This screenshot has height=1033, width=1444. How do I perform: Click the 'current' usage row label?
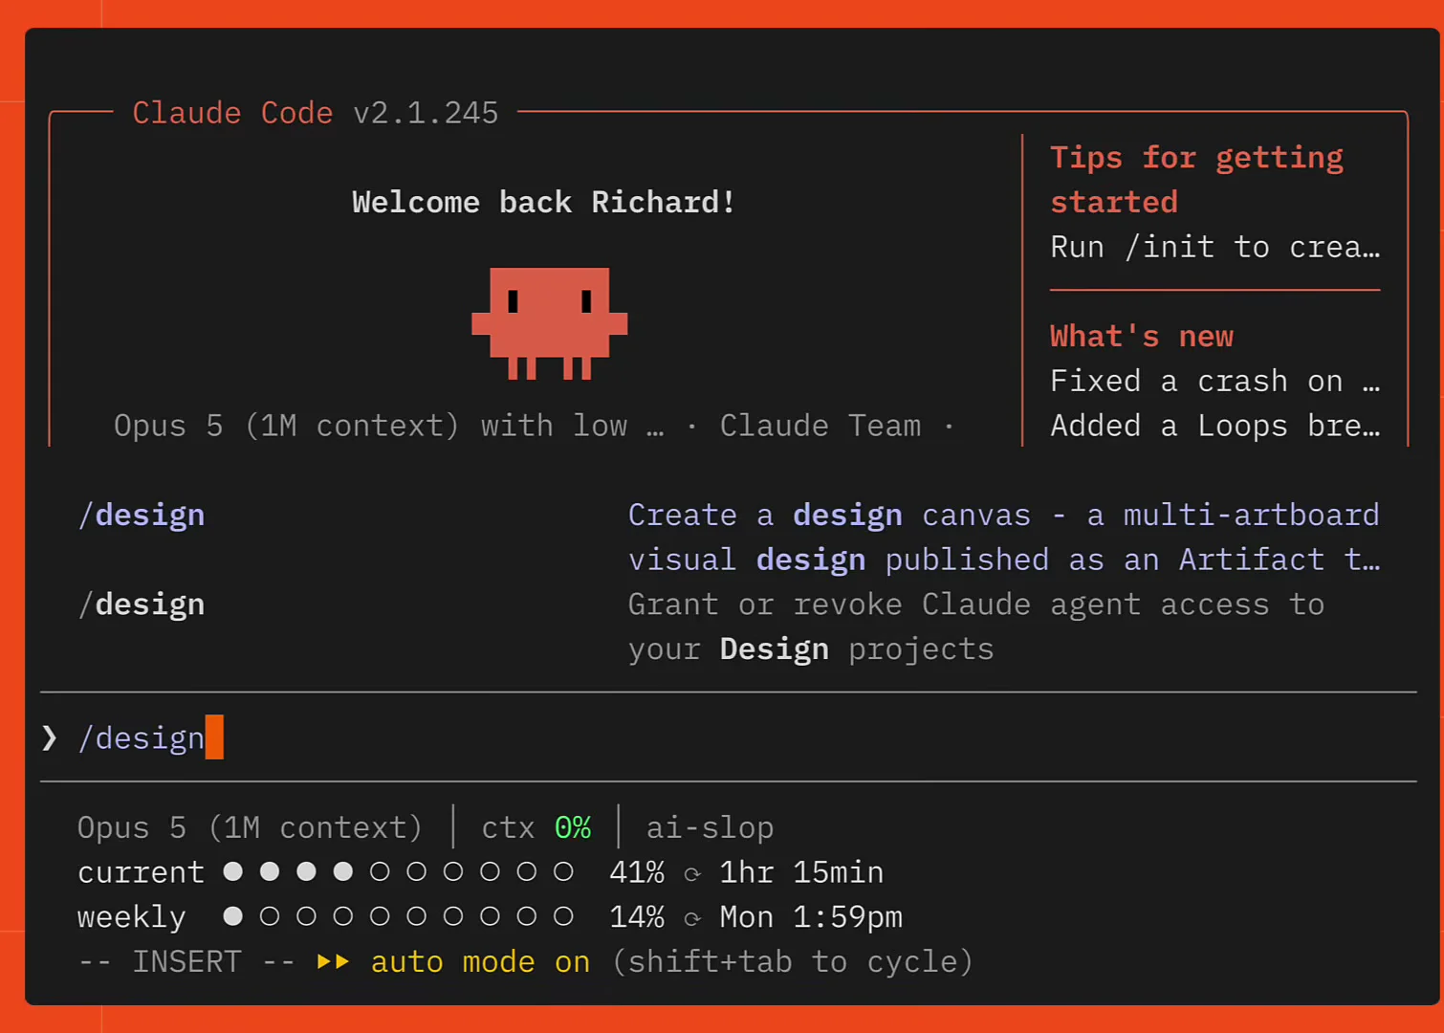pos(141,872)
